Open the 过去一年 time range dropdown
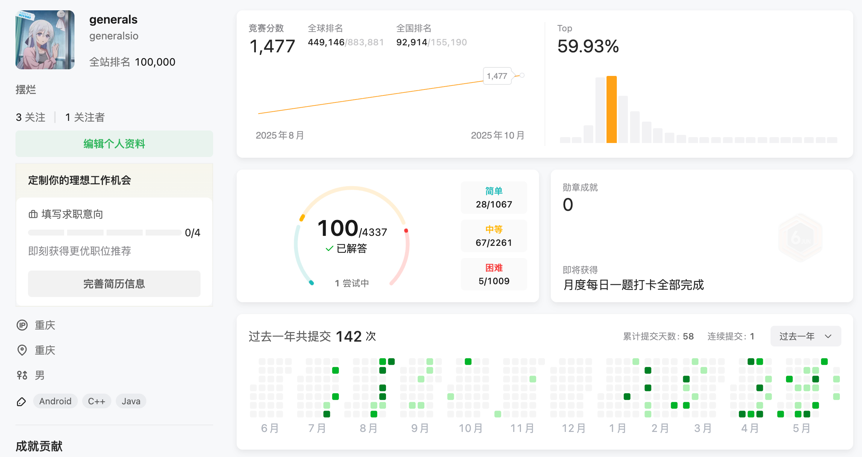862x457 pixels. tap(806, 336)
